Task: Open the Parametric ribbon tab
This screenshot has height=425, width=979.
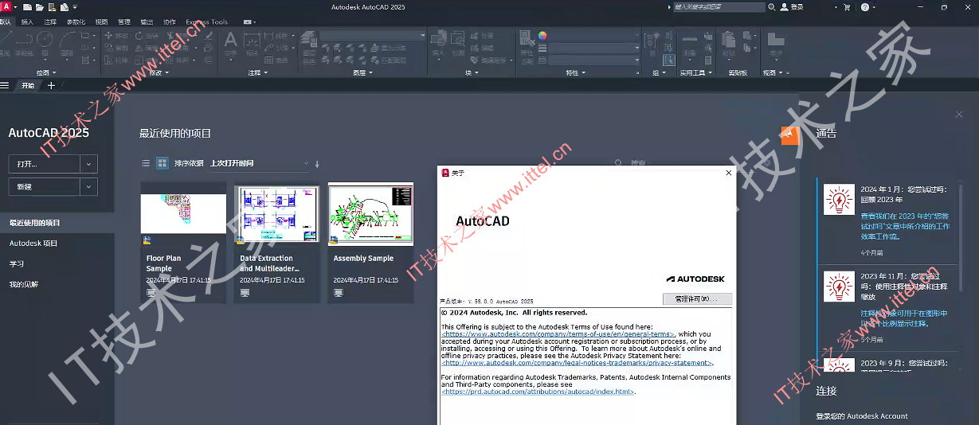Action: click(76, 21)
